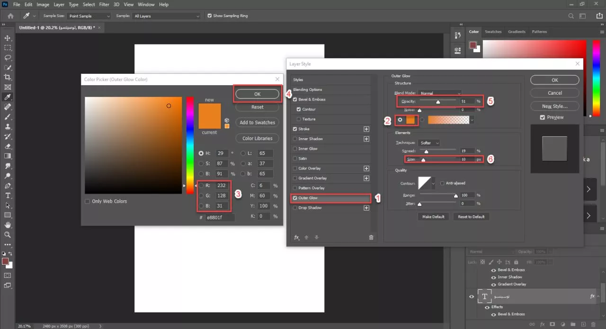Open the outer glow gradient picker arrow
Screen dimensions: 606x329
[x=472, y=120]
